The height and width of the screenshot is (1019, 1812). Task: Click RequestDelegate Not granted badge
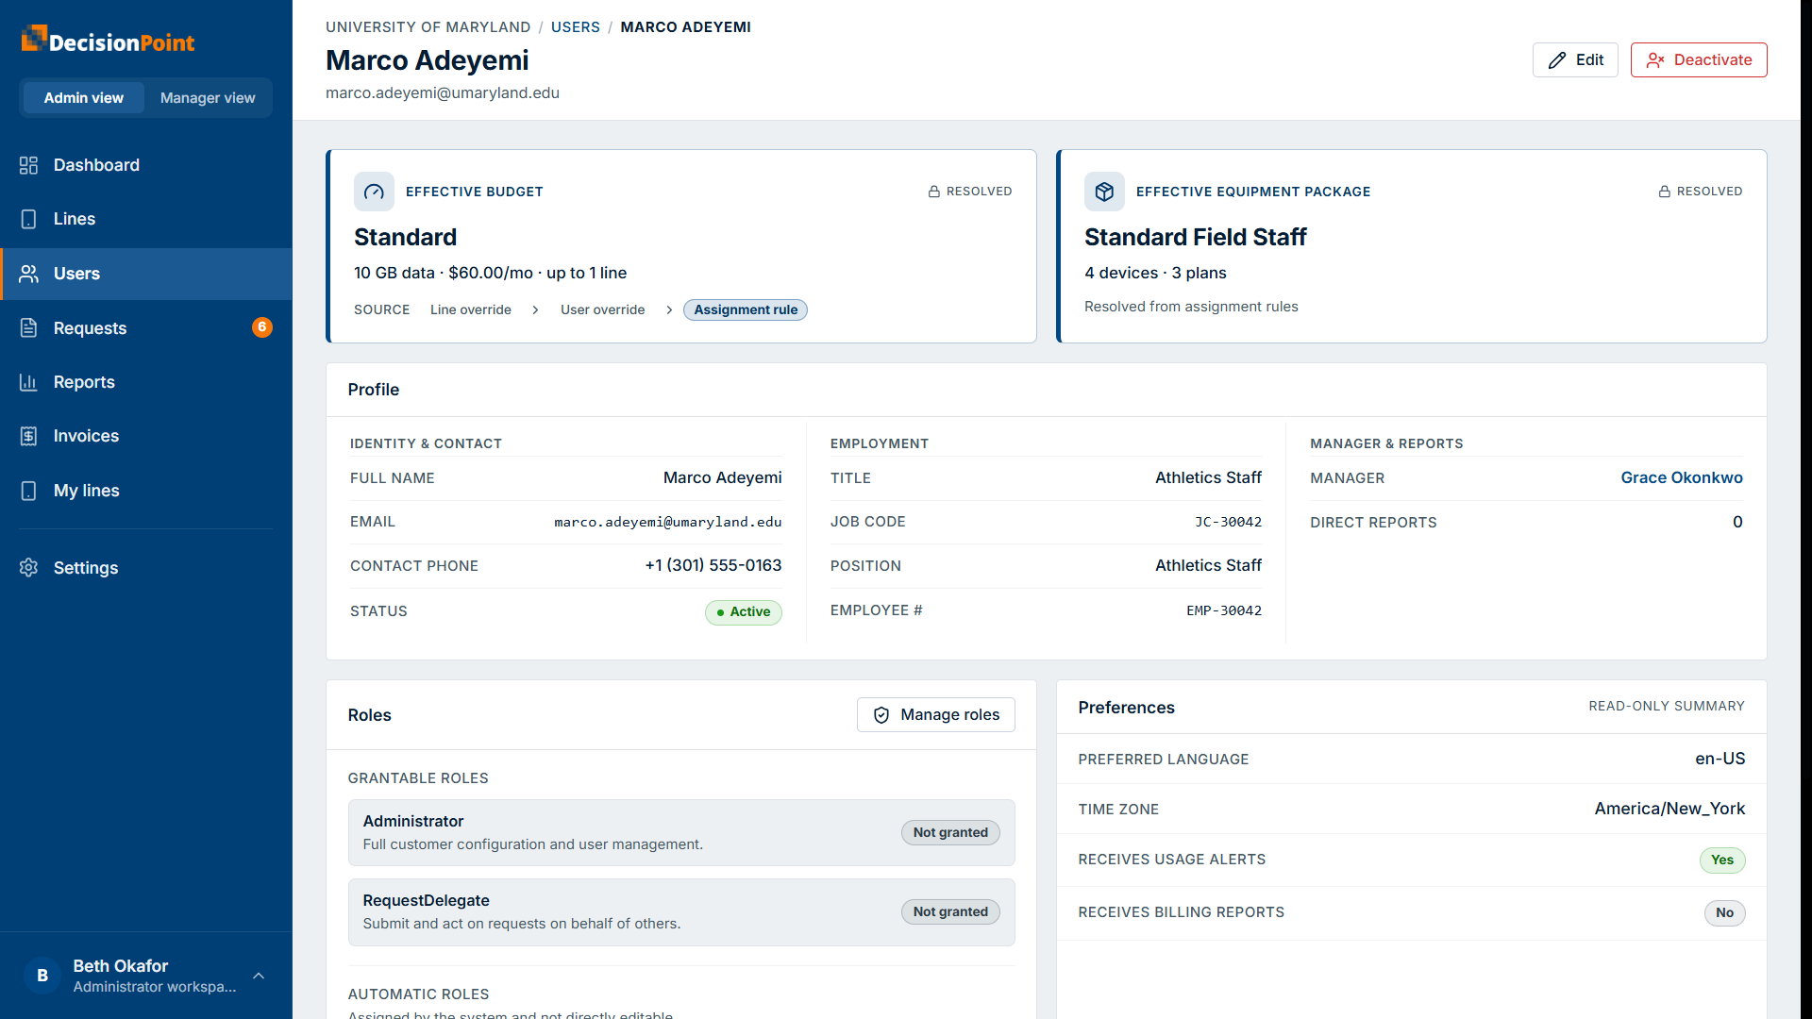950,911
